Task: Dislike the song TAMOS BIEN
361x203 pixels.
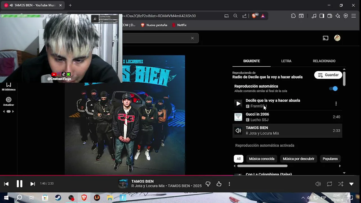Action: pyautogui.click(x=208, y=184)
